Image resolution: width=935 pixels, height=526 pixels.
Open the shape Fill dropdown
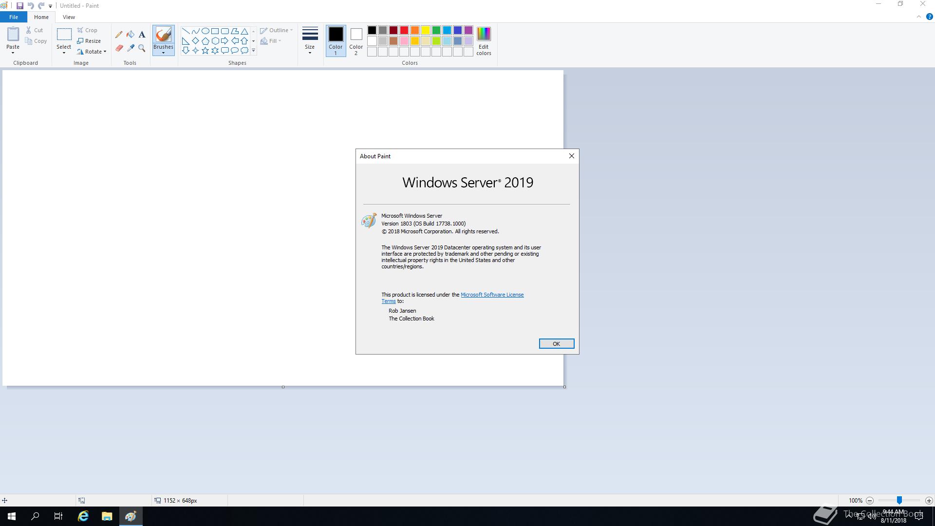(271, 41)
